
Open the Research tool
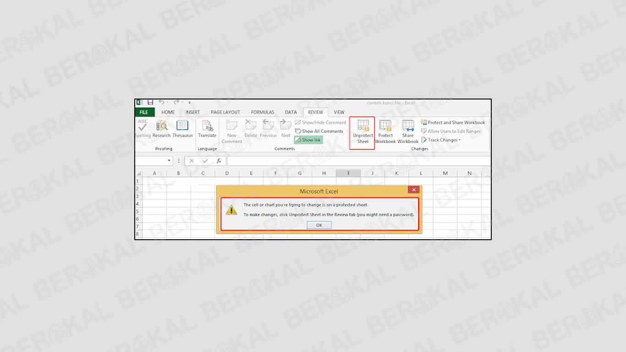click(161, 128)
